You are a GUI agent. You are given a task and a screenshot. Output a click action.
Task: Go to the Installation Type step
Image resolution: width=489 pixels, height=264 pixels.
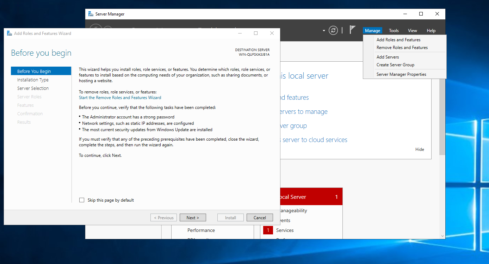pyautogui.click(x=33, y=80)
